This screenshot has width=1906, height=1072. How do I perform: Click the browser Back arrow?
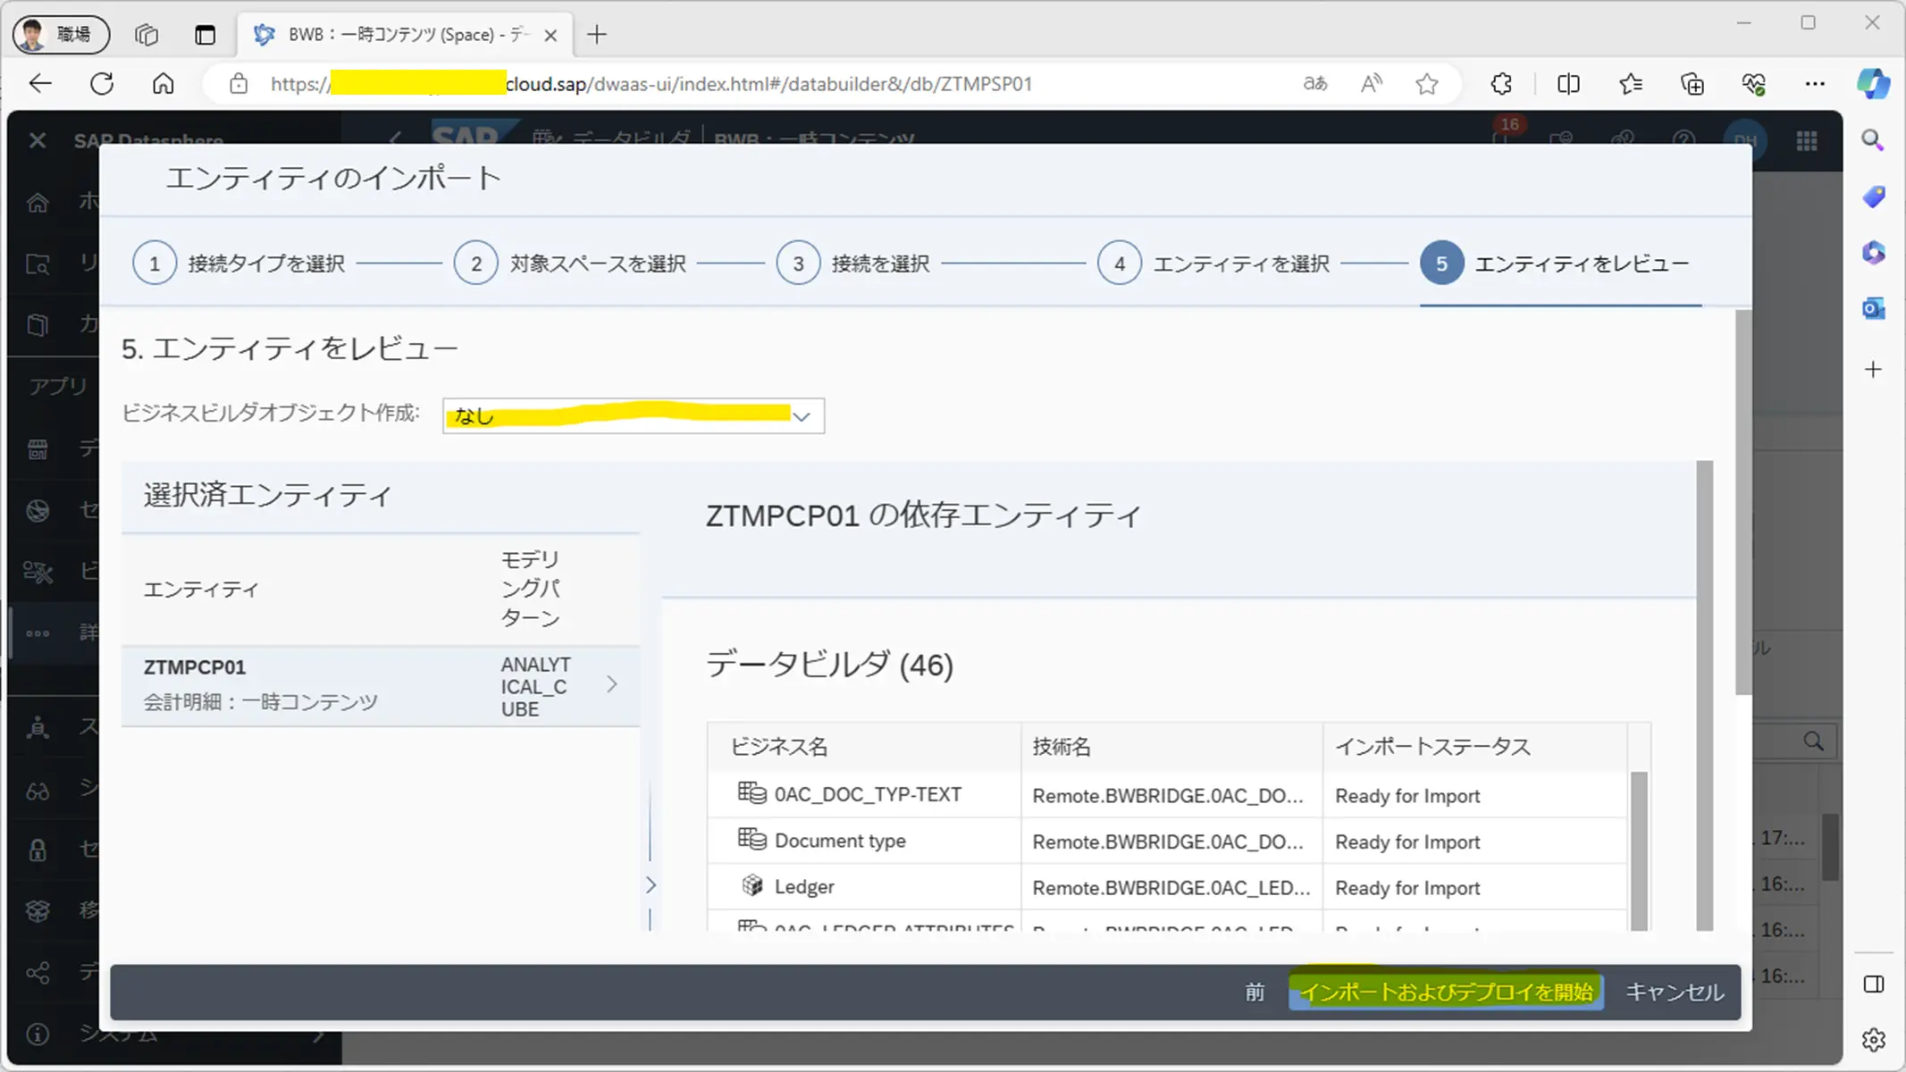[x=40, y=84]
